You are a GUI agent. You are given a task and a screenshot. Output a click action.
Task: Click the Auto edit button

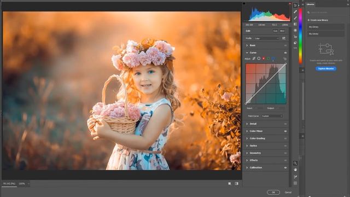[x=275, y=31]
